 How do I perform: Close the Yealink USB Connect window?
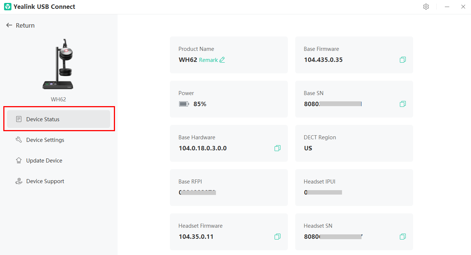tap(463, 7)
